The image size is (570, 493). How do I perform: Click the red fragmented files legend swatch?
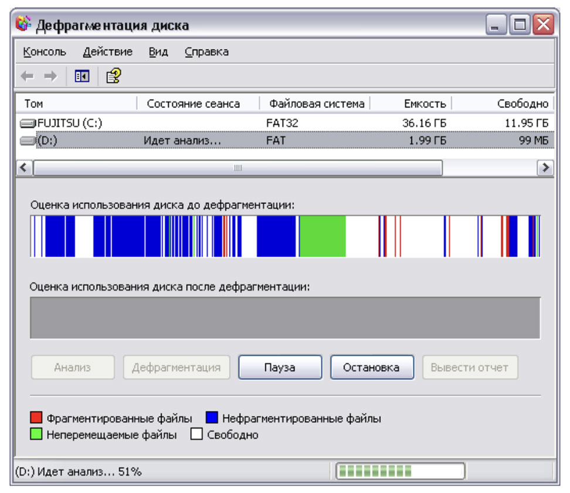point(36,418)
